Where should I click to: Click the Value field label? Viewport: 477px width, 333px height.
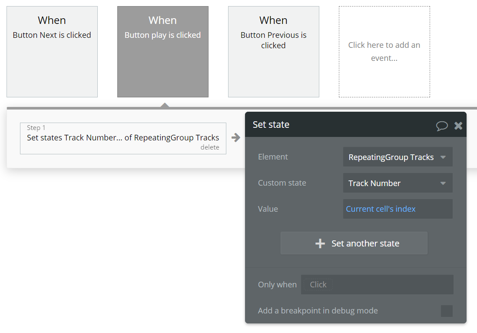[x=268, y=209]
